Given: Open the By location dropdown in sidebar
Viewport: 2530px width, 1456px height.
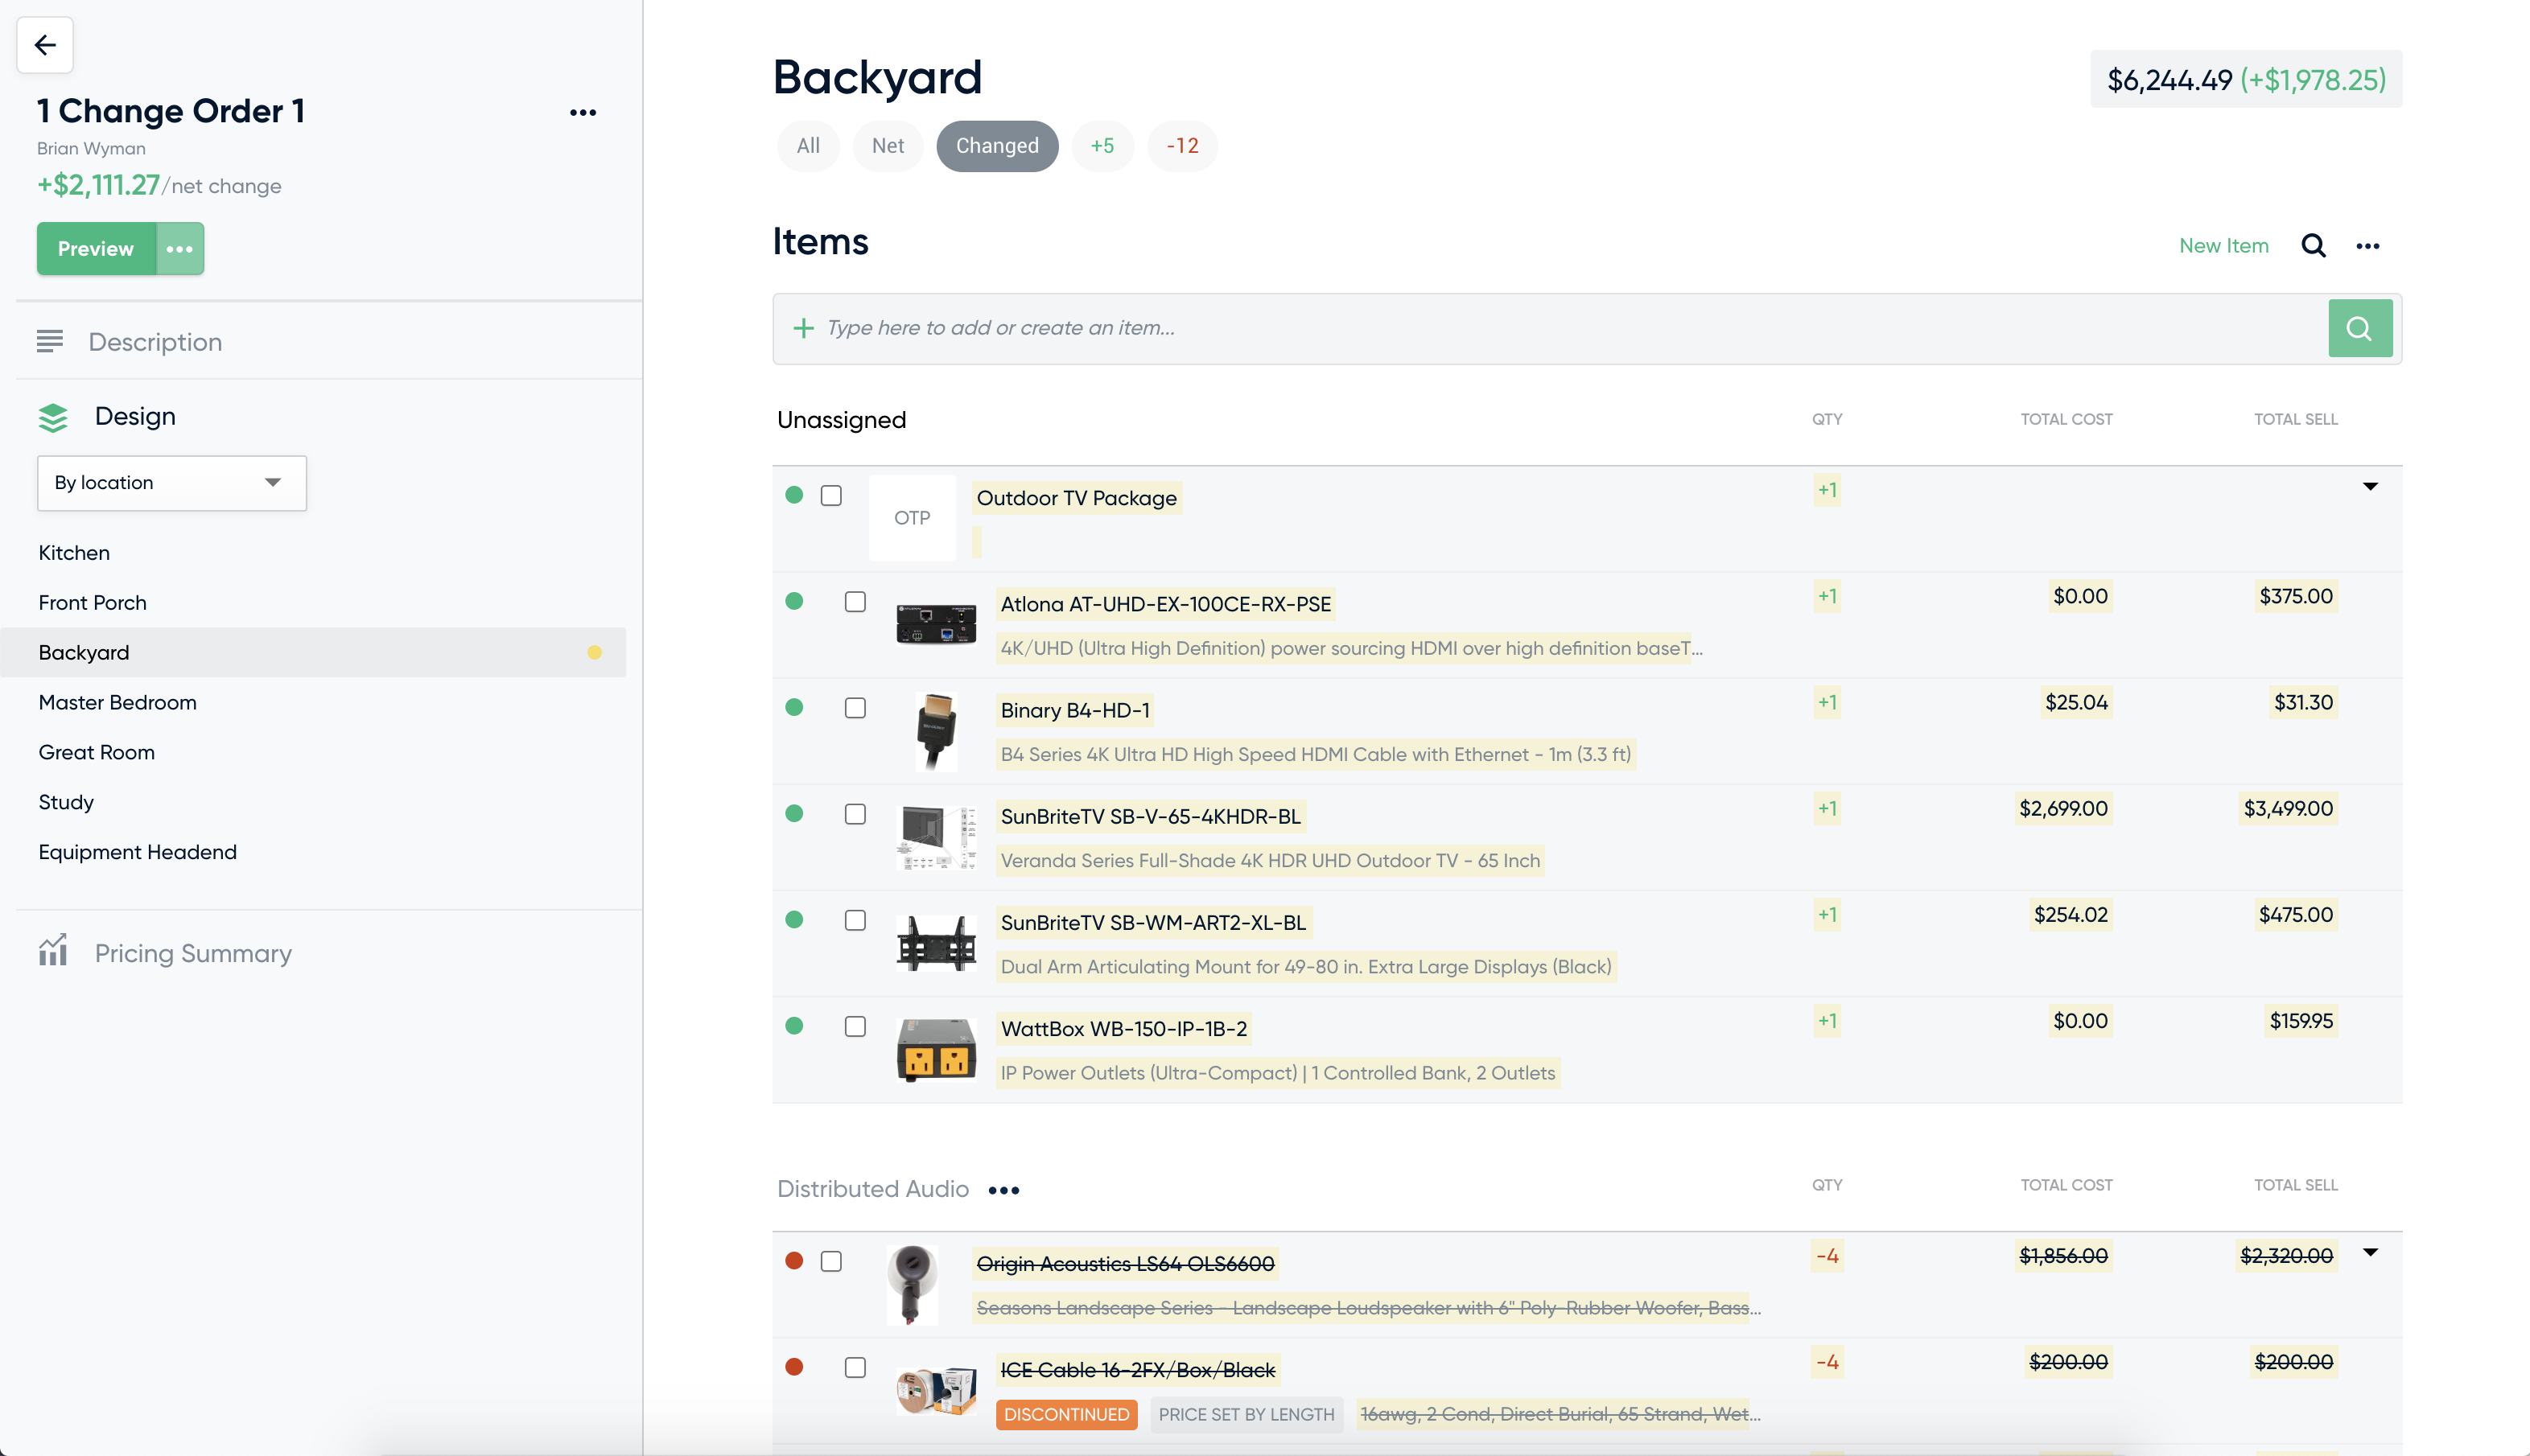Looking at the screenshot, I should pos(171,483).
